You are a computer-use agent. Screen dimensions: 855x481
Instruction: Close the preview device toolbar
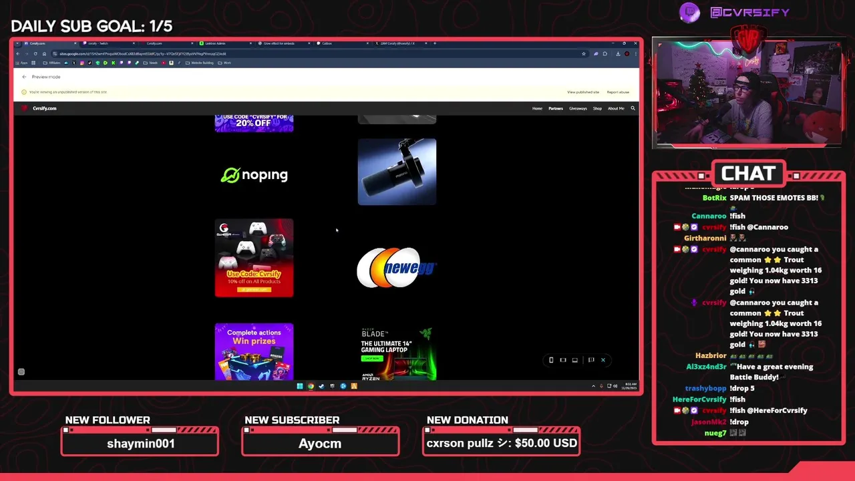click(x=603, y=360)
